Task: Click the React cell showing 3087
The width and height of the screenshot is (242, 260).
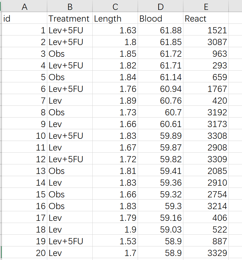Action: pyautogui.click(x=206, y=42)
